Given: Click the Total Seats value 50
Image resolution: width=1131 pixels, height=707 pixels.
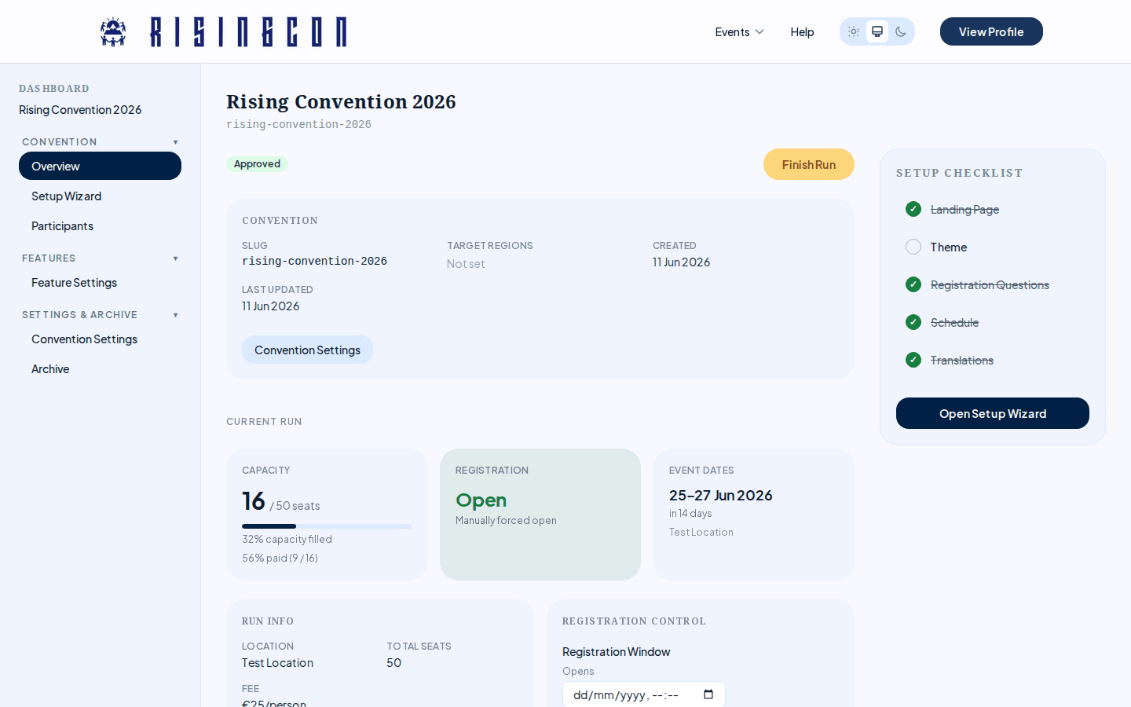Looking at the screenshot, I should (393, 663).
